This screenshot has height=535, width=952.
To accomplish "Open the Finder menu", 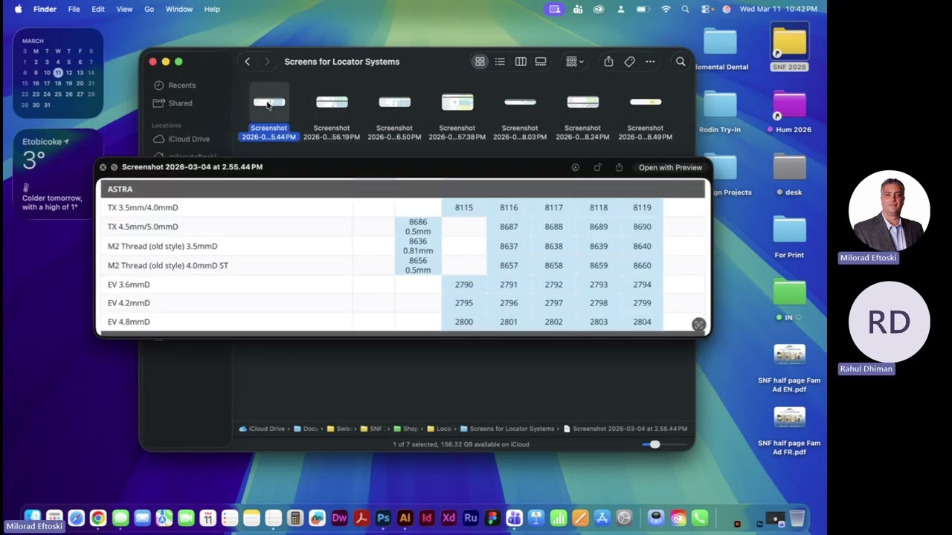I will pos(45,9).
